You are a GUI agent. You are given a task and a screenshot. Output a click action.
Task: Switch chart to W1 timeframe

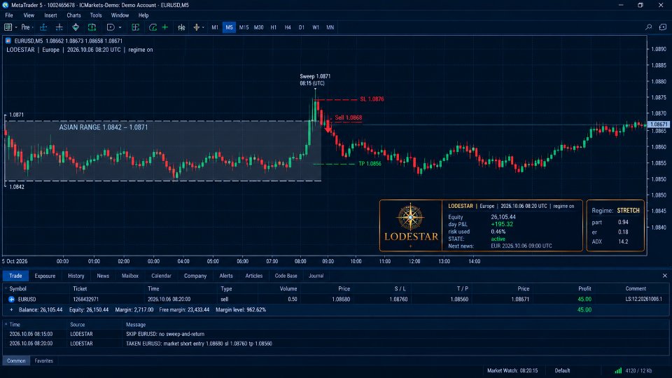point(316,27)
